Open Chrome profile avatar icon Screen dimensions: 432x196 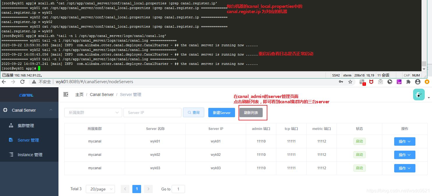click(x=418, y=82)
